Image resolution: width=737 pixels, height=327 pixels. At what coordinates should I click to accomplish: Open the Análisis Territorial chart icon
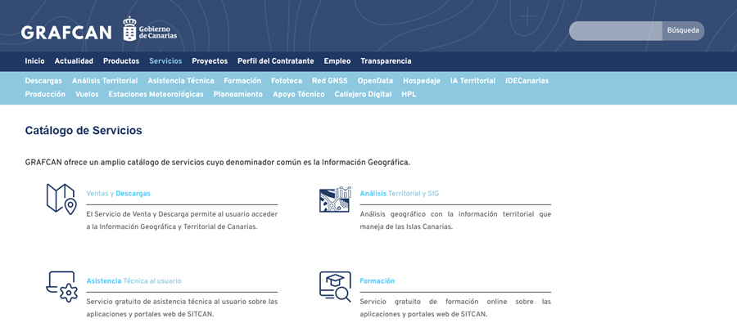click(335, 199)
